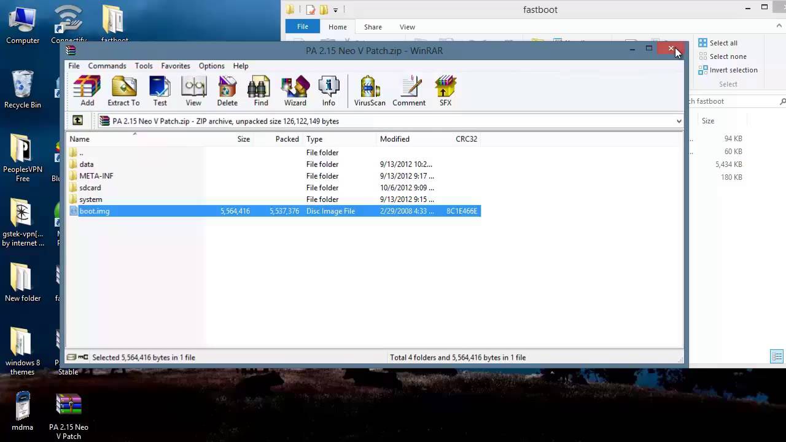Viewport: 786px width, 442px height.
Task: Open Explorer quick access toolbar dropdown arrow
Action: (335, 10)
